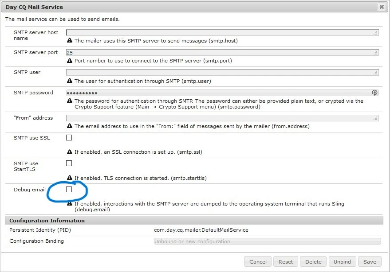Click the Reset button
390x272 pixels.
286,261
